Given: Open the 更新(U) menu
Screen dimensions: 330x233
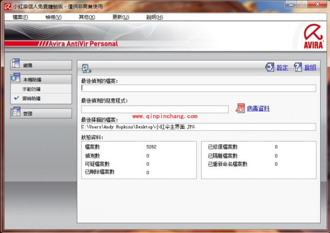Looking at the screenshot, I should click(x=121, y=17).
